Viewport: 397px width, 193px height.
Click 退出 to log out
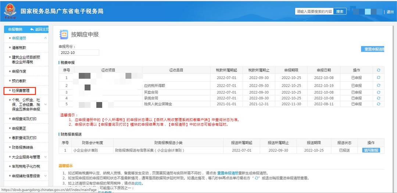tap(390, 12)
